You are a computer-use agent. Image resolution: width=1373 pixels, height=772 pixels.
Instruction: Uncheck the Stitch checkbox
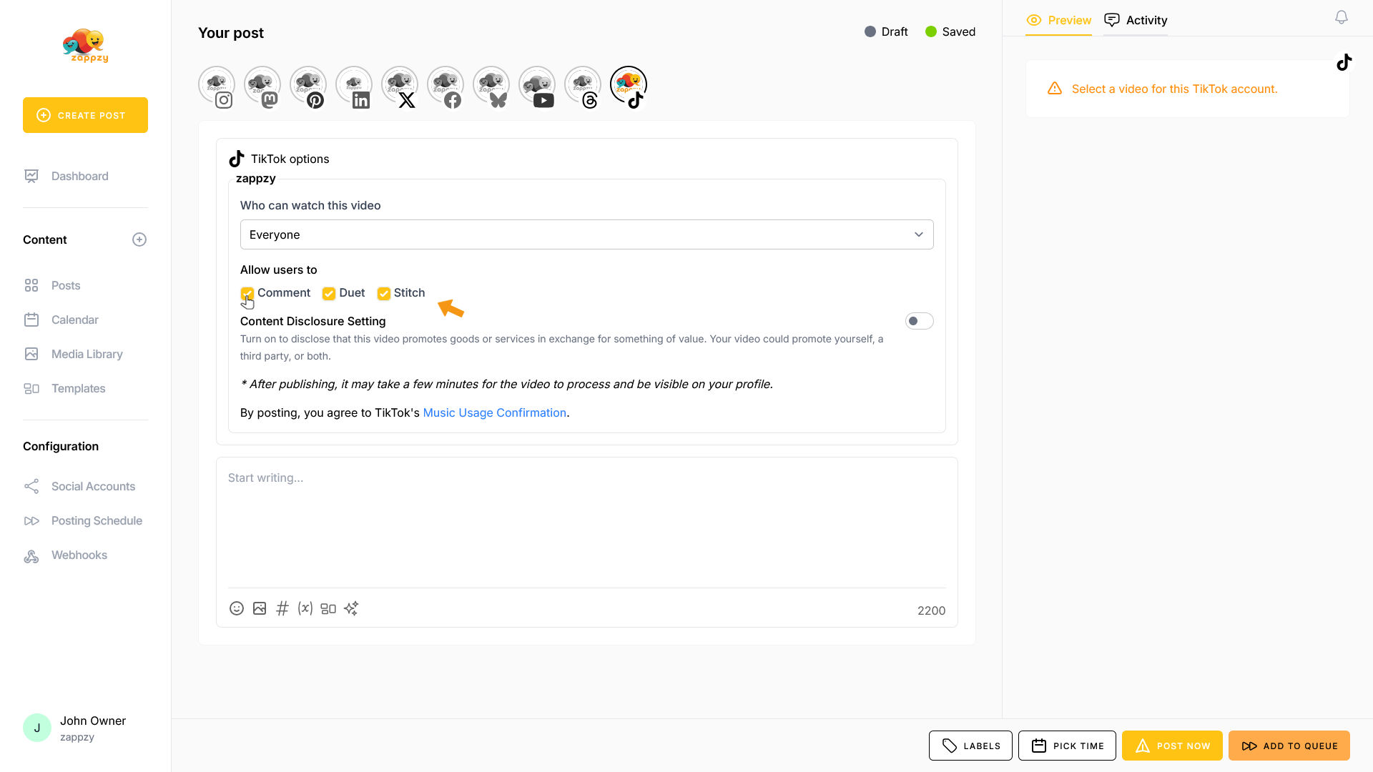pos(384,293)
